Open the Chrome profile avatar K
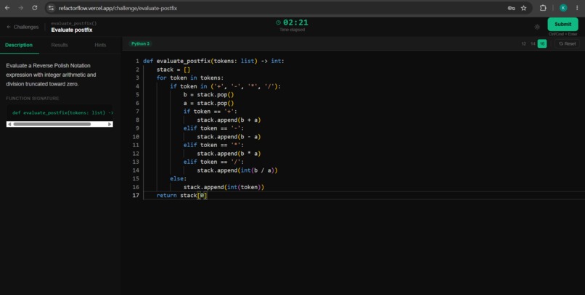585x295 pixels. click(x=563, y=8)
